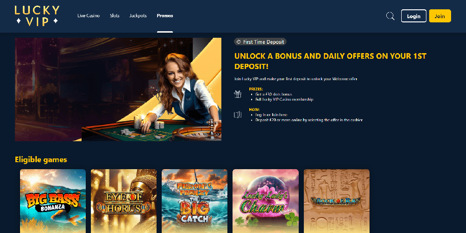Click the Eligible games heading
The image size is (466, 233).
[41, 159]
